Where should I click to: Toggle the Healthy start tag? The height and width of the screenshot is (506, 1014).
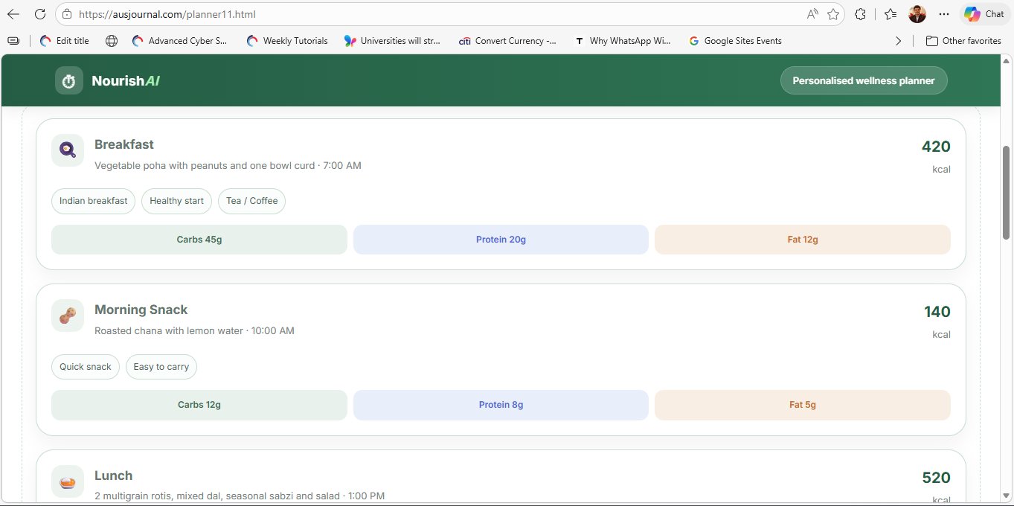(176, 201)
